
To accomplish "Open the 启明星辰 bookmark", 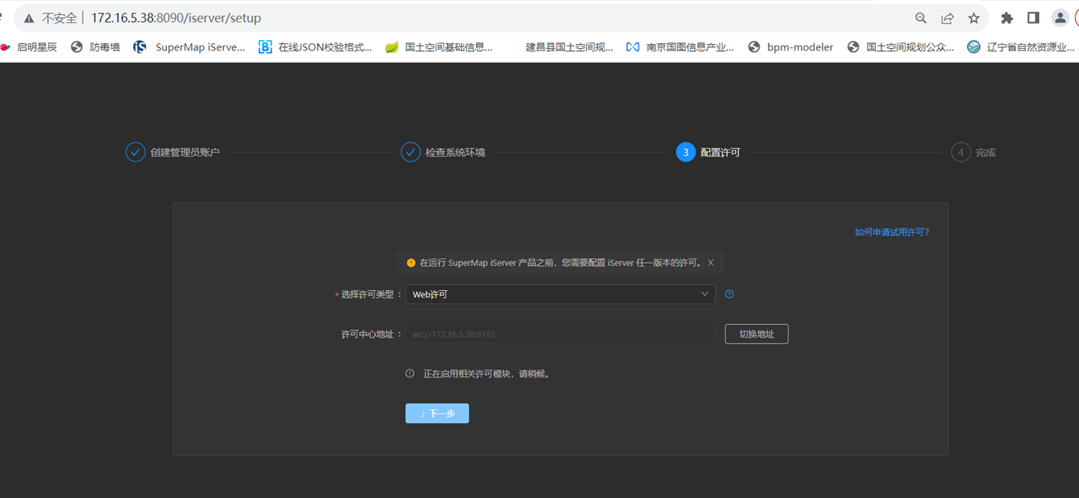I will pos(28,47).
